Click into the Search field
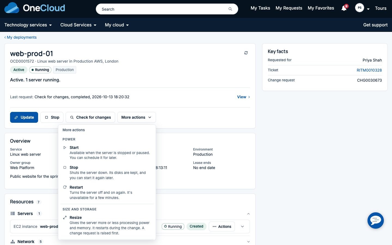The height and width of the screenshot is (245, 392). pyautogui.click(x=167, y=9)
